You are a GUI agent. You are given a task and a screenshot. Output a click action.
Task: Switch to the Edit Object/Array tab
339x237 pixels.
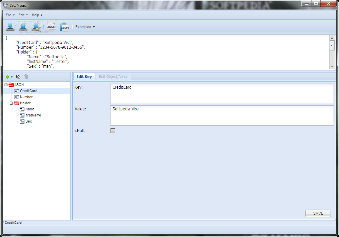(x=113, y=77)
